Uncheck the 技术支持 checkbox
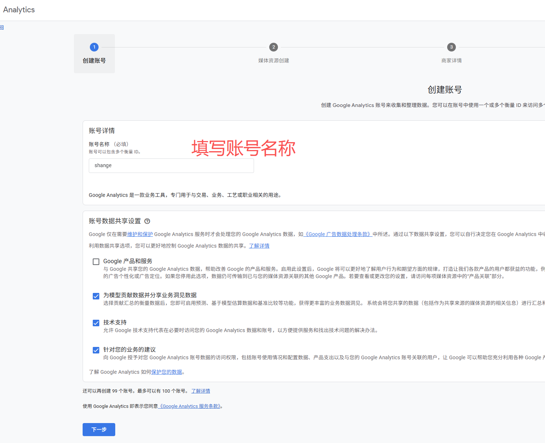Viewport: 545px width, 443px height. point(96,323)
